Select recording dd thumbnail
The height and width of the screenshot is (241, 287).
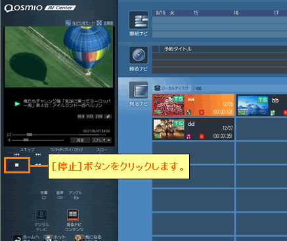coord(169,129)
